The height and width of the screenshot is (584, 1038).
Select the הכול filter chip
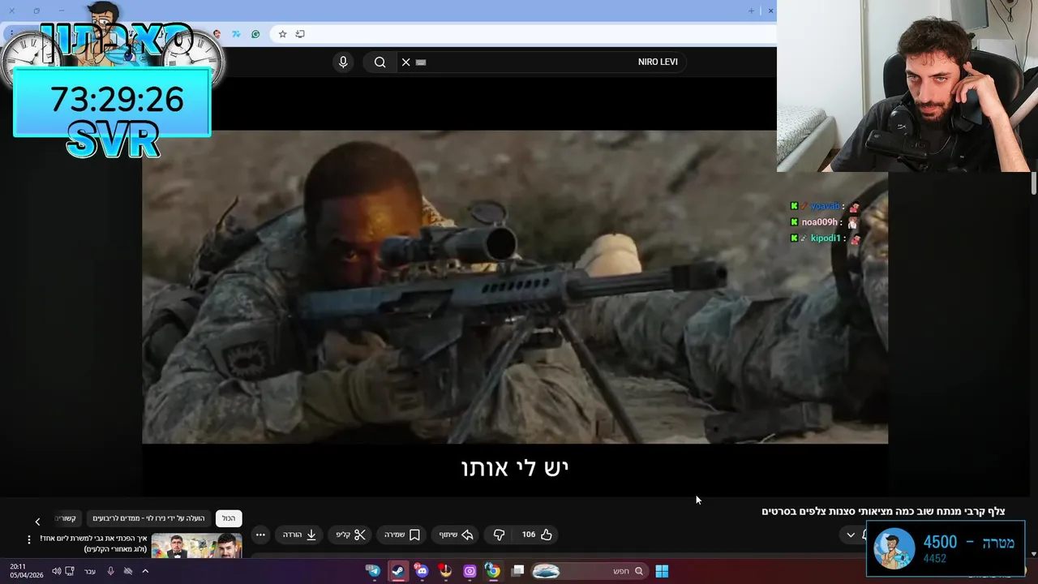[x=229, y=518]
